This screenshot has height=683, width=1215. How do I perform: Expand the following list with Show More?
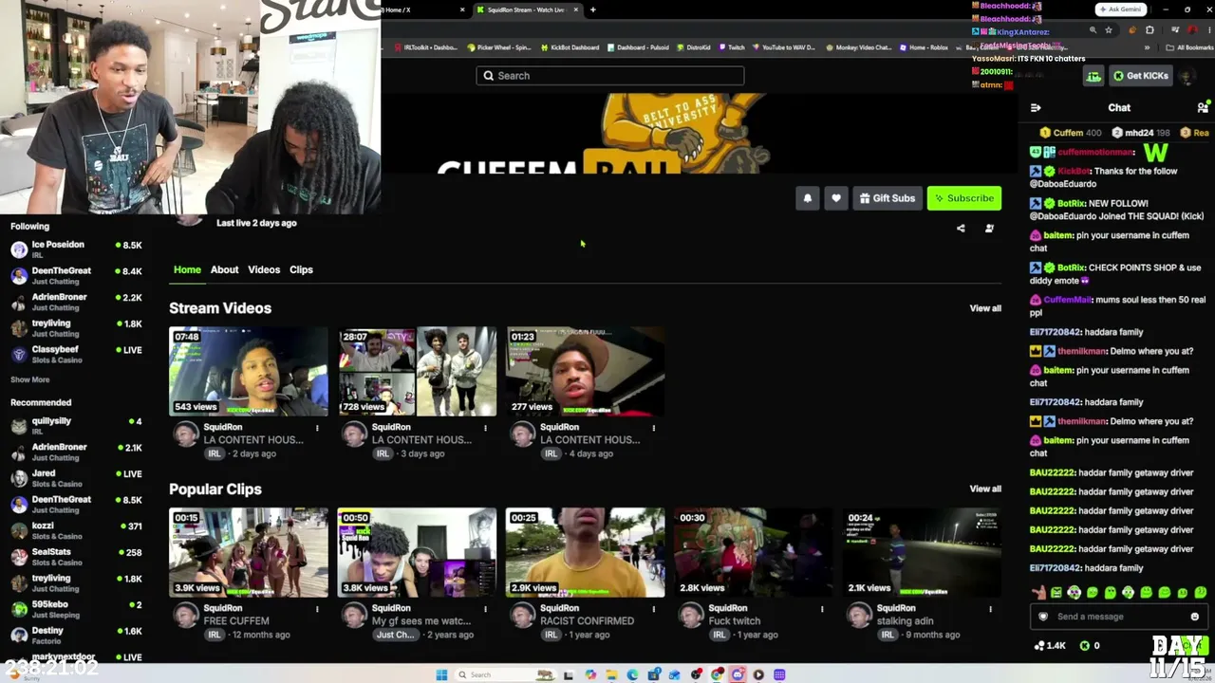coord(29,379)
